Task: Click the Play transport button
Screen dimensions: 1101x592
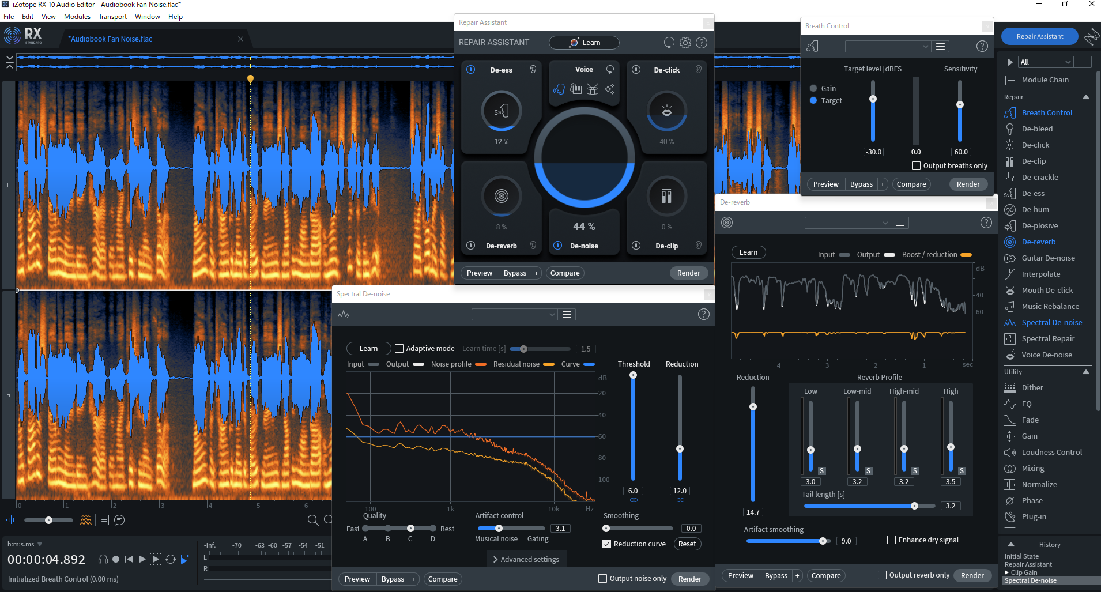Action: [x=142, y=559]
